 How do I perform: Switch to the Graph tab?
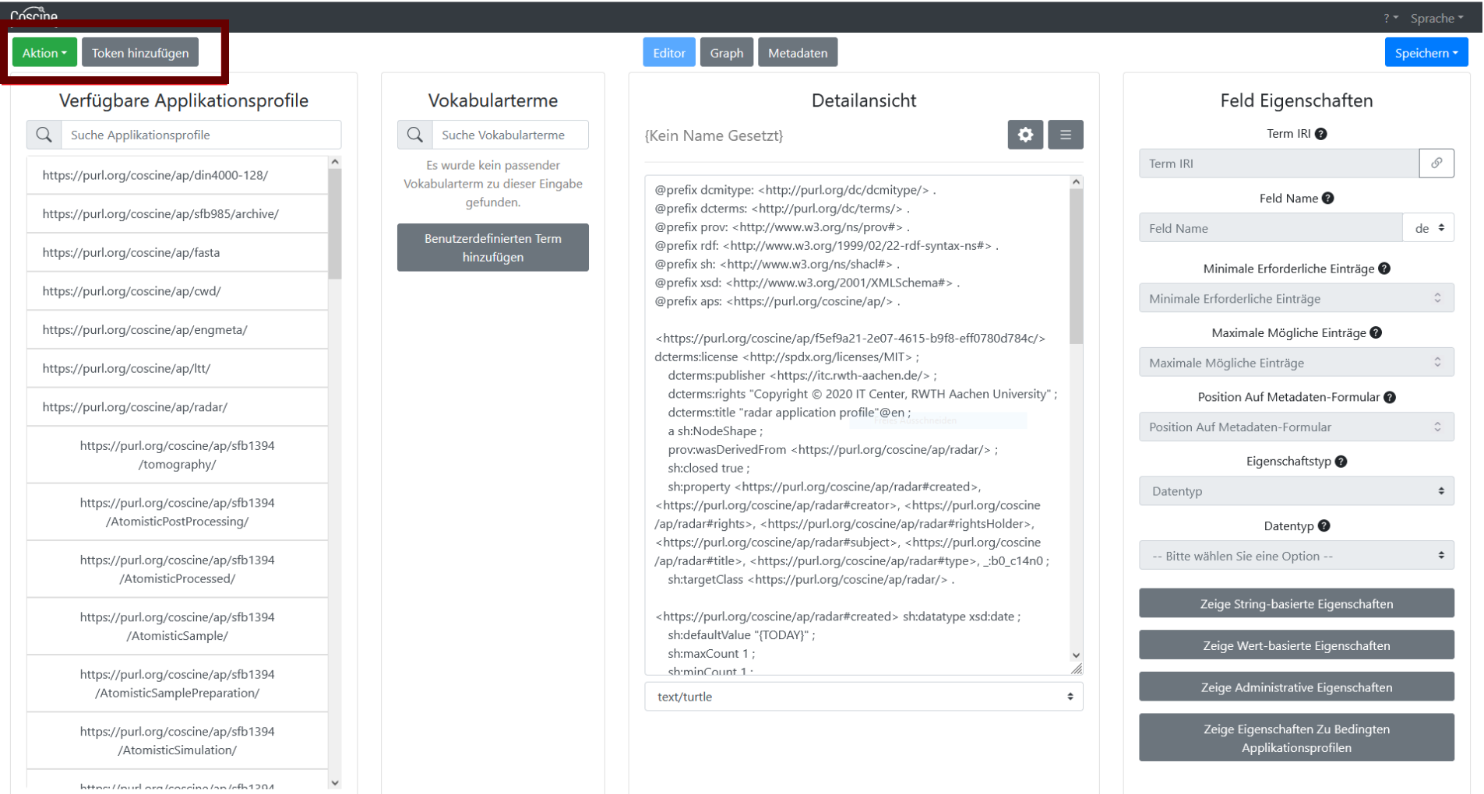click(726, 53)
